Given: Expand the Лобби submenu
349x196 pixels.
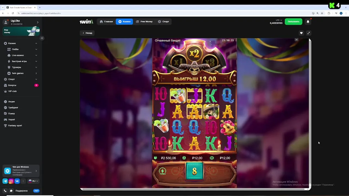Looking at the screenshot, I should [36, 49].
